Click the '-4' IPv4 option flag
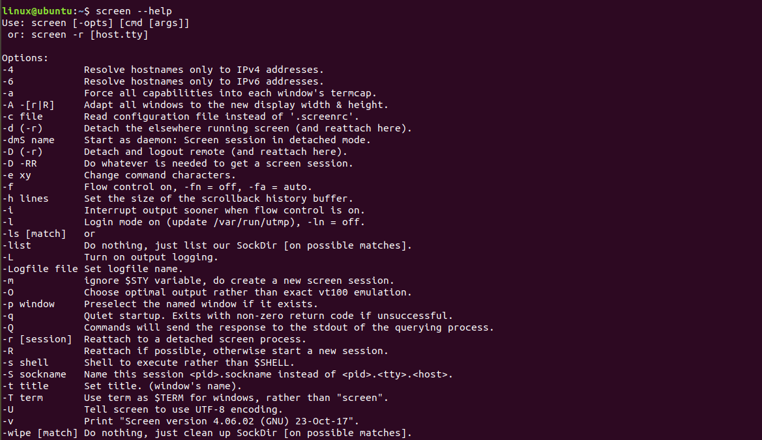This screenshot has height=440, width=762. coord(8,70)
